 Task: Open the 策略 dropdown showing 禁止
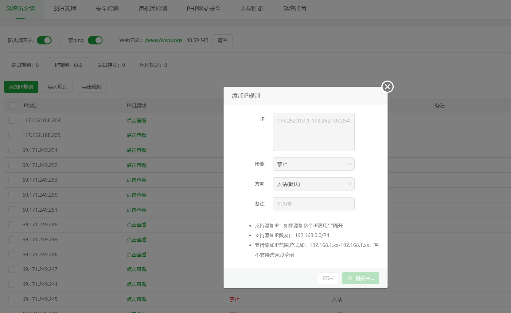[314, 164]
